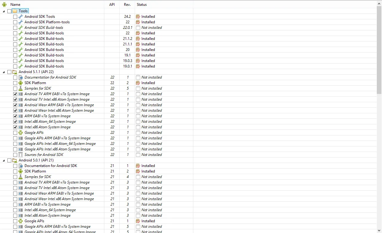This screenshot has height=233, width=382.
Task: Click the installed status icon for API 22 SDK Platform
Action: point(138,83)
